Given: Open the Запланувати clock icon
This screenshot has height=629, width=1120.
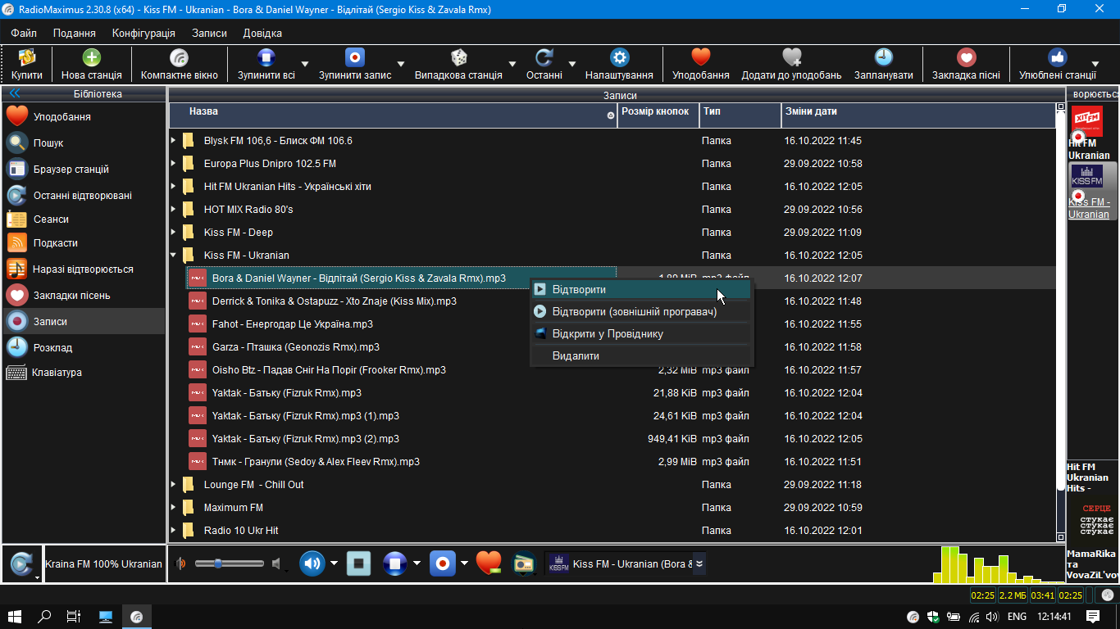Looking at the screenshot, I should point(883,58).
